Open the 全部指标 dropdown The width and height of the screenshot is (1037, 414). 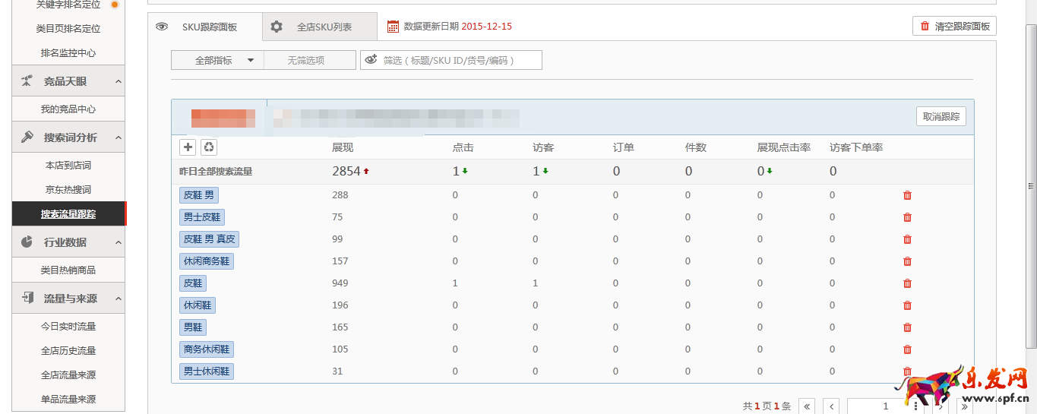[217, 60]
